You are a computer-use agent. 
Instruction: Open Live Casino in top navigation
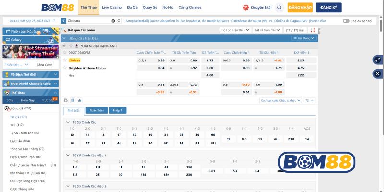111,8
